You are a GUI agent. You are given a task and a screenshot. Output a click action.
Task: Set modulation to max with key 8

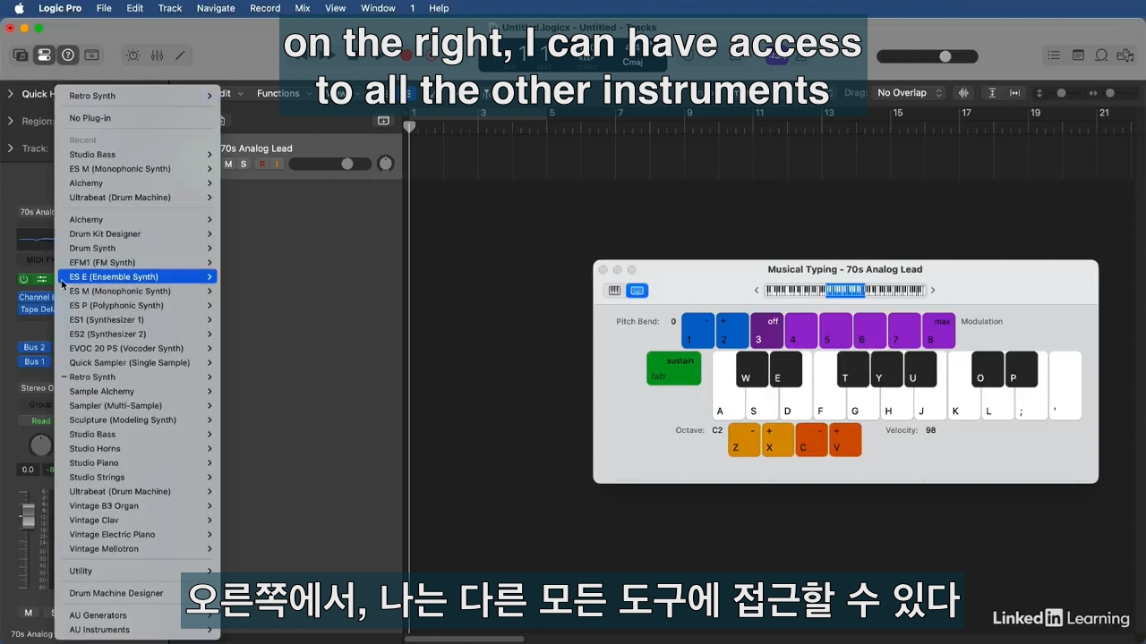pos(939,331)
